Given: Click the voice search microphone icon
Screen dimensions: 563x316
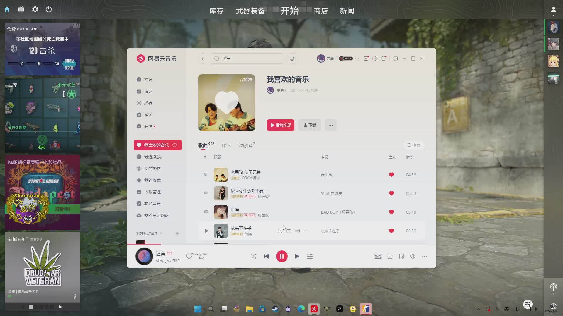Looking at the screenshot, I should pyautogui.click(x=292, y=59).
